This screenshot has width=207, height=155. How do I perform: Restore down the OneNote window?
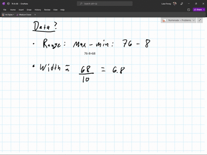pyautogui.click(x=196, y=4)
